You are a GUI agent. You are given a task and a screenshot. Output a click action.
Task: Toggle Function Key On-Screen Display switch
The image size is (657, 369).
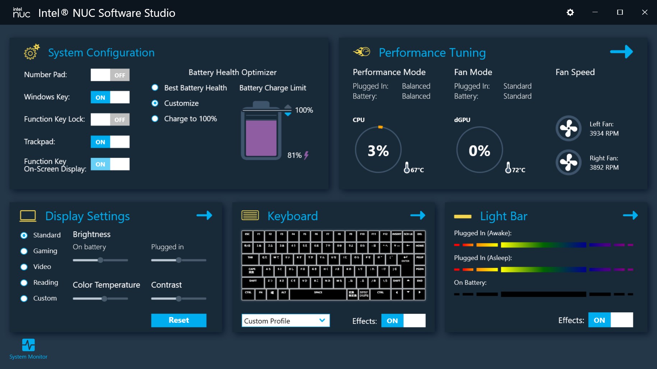click(110, 164)
